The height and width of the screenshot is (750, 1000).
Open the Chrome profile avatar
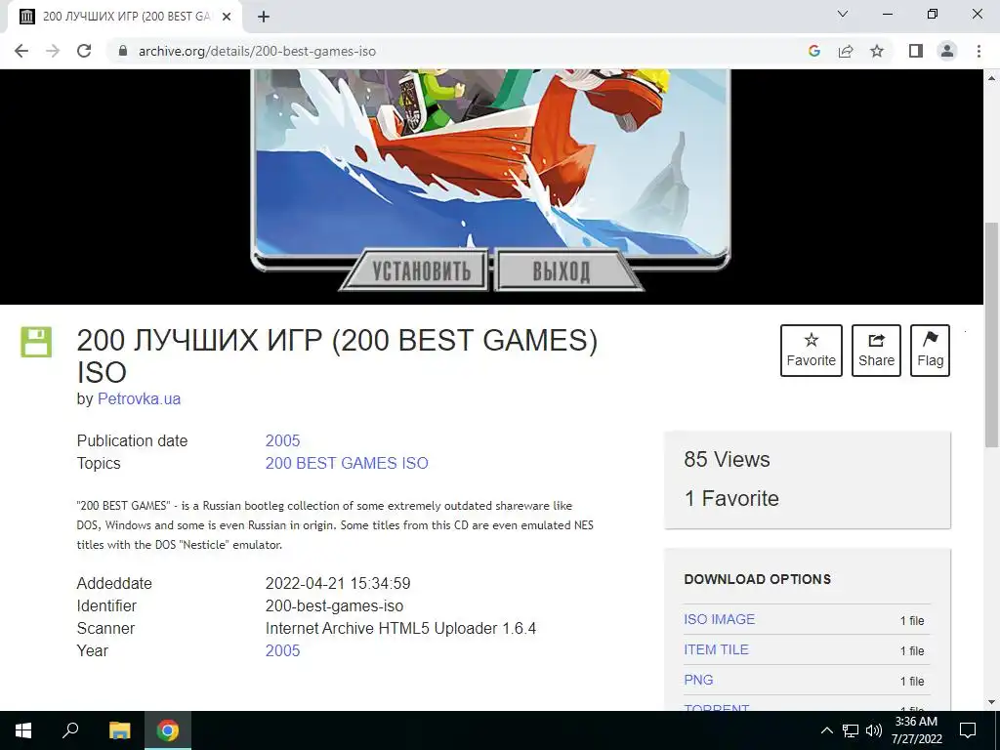tap(947, 51)
